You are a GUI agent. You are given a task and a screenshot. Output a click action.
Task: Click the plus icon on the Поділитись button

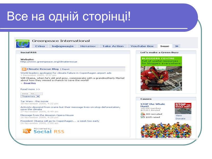(x=38, y=96)
